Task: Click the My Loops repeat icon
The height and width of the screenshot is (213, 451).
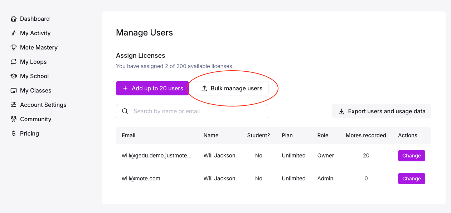Action: [14, 62]
